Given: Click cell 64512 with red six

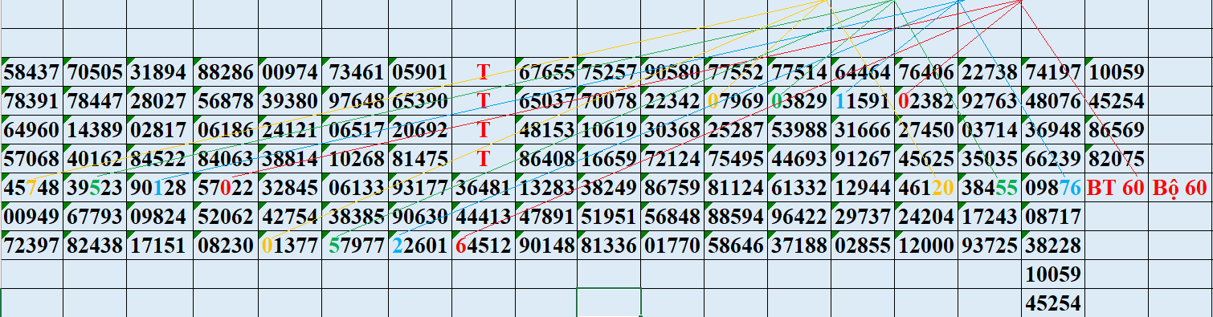Looking at the screenshot, I should [483, 245].
